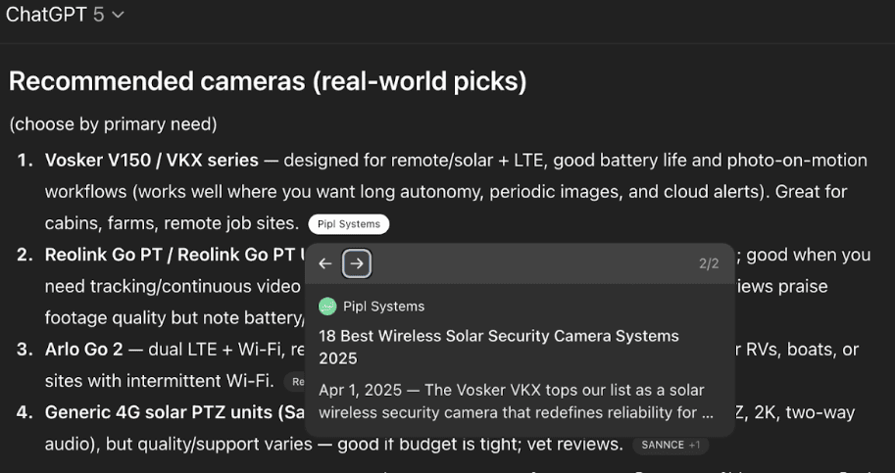Click the next source arrow in the popup
This screenshot has height=473, width=895.
pyautogui.click(x=357, y=263)
